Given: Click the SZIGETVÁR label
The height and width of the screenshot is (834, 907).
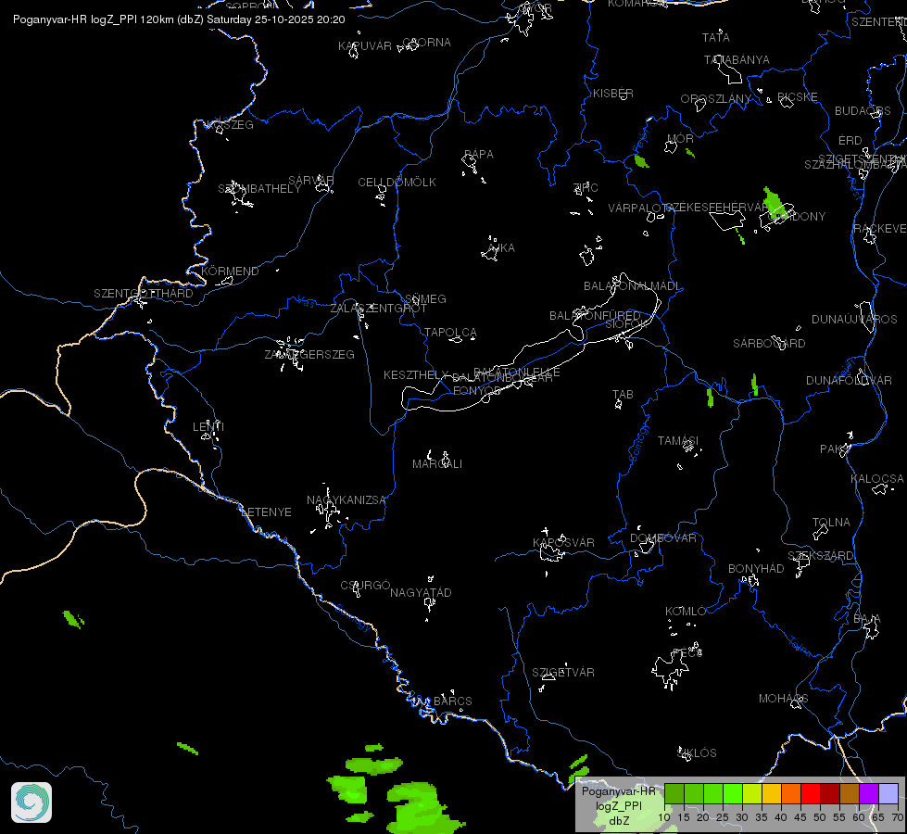Looking at the screenshot, I should (563, 673).
